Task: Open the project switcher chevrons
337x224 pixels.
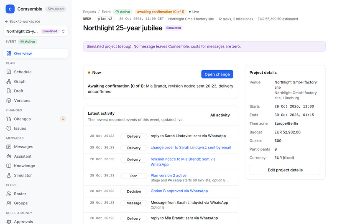Action: (x=64, y=31)
